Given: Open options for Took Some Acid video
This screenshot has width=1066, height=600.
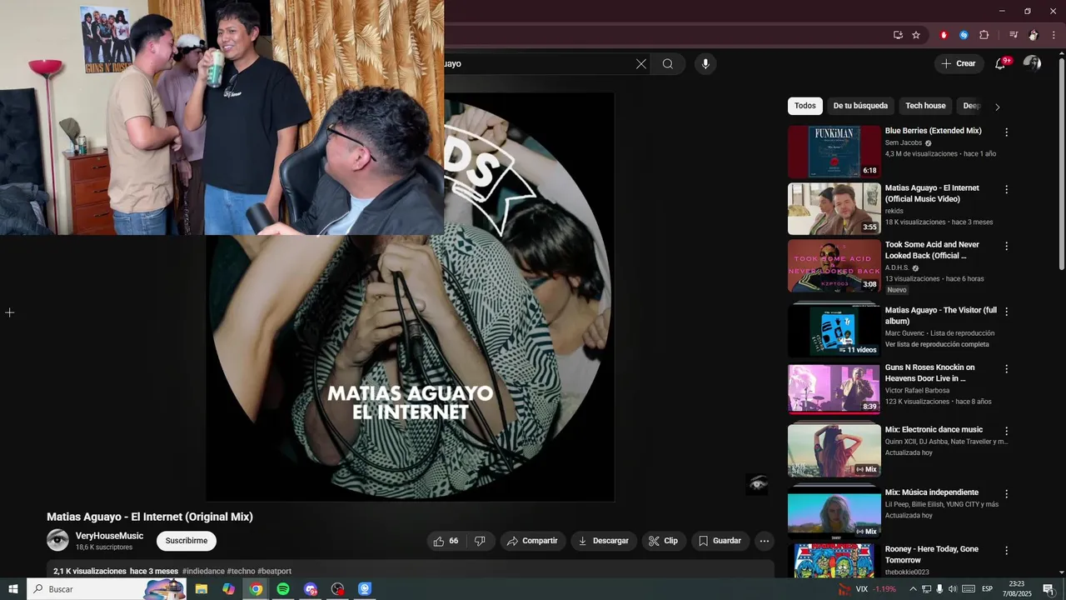Looking at the screenshot, I should 1006,247.
